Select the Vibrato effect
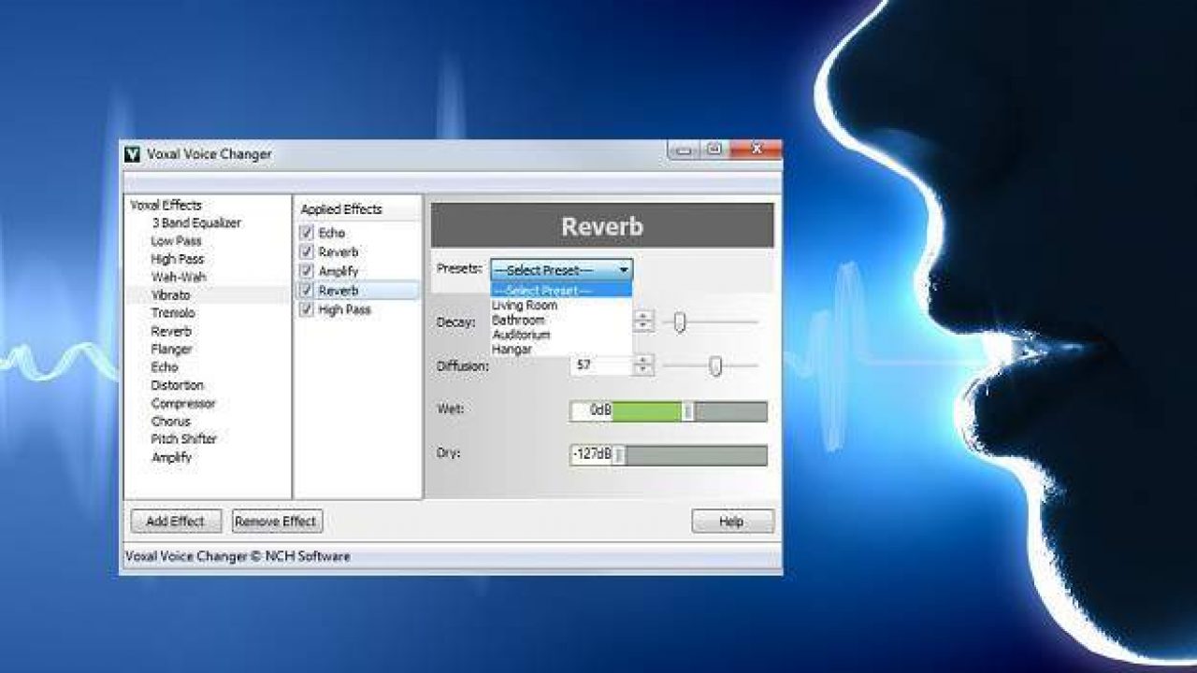Screen dimensions: 1197x673 [x=170, y=295]
